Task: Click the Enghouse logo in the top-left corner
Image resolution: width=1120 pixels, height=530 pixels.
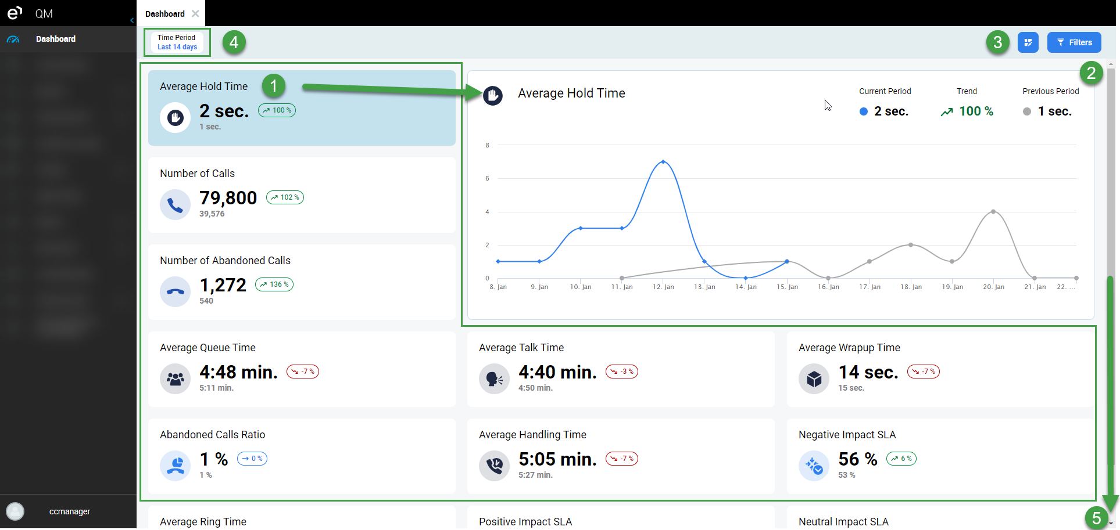Action: pos(15,13)
